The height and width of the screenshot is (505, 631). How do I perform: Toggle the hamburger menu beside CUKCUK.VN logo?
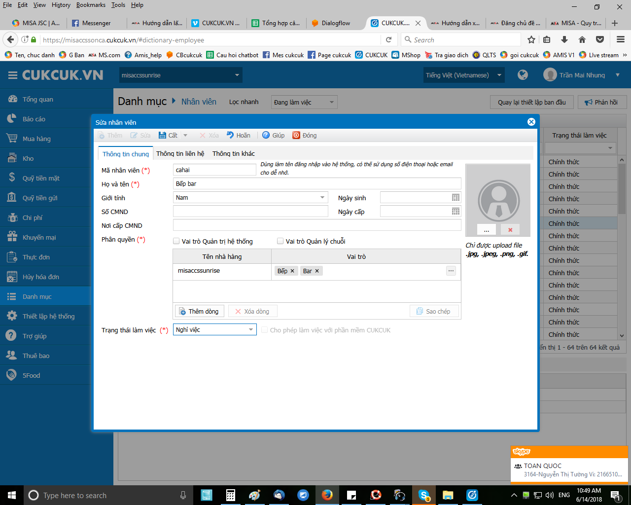point(13,75)
